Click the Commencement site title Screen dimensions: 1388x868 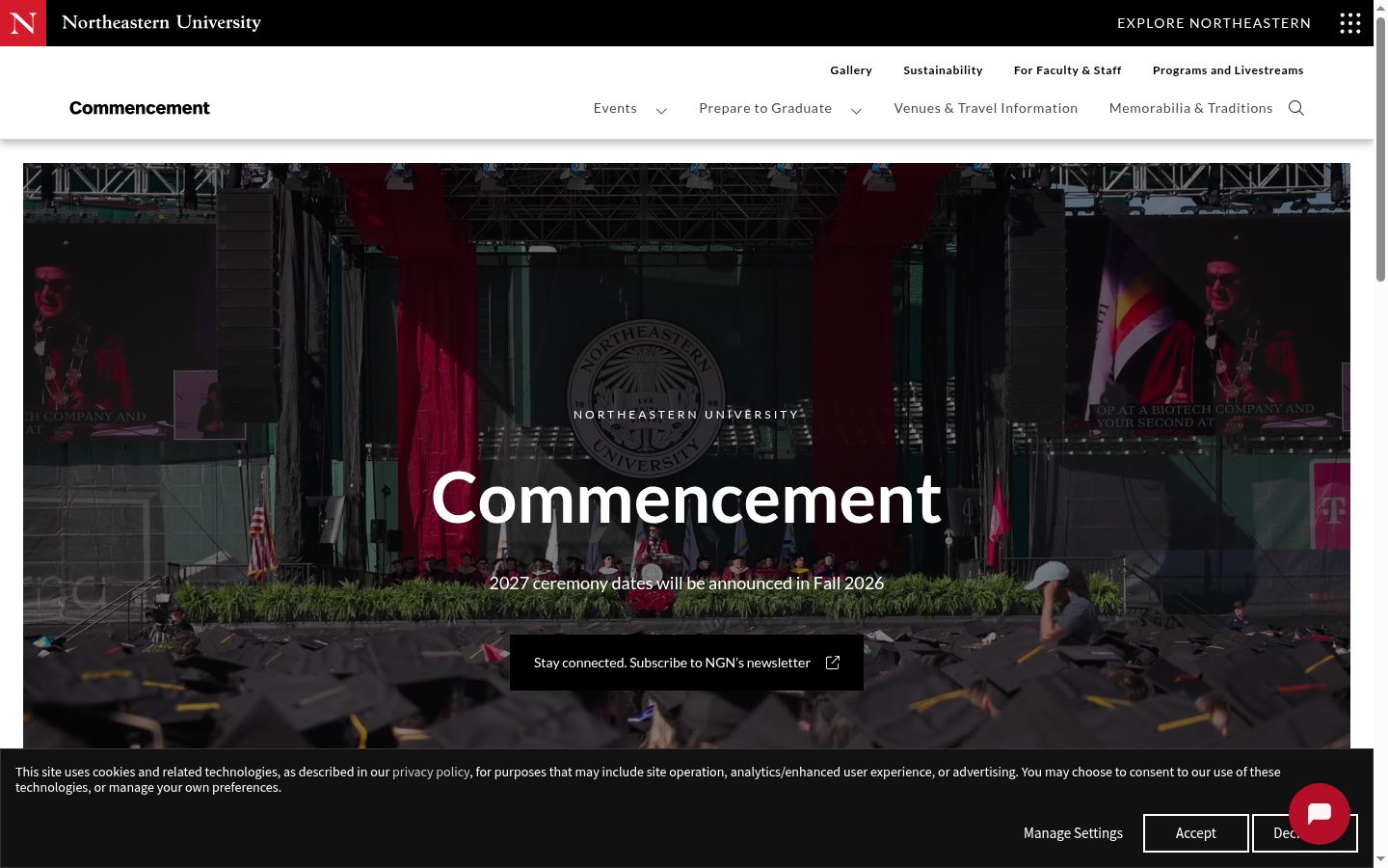(x=140, y=108)
